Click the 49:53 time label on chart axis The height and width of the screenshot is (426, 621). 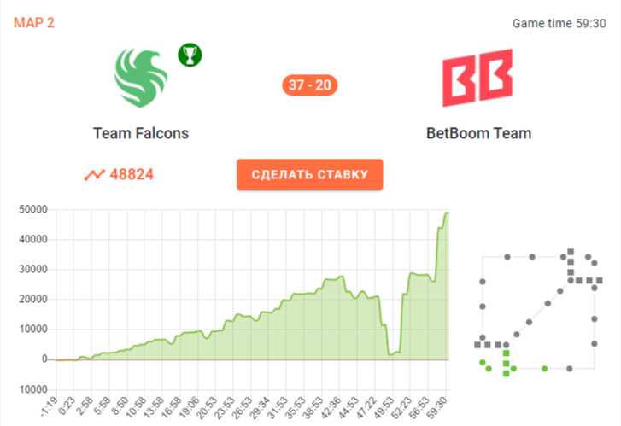[385, 407]
